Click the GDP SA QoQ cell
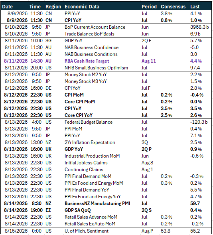 click(78, 210)
